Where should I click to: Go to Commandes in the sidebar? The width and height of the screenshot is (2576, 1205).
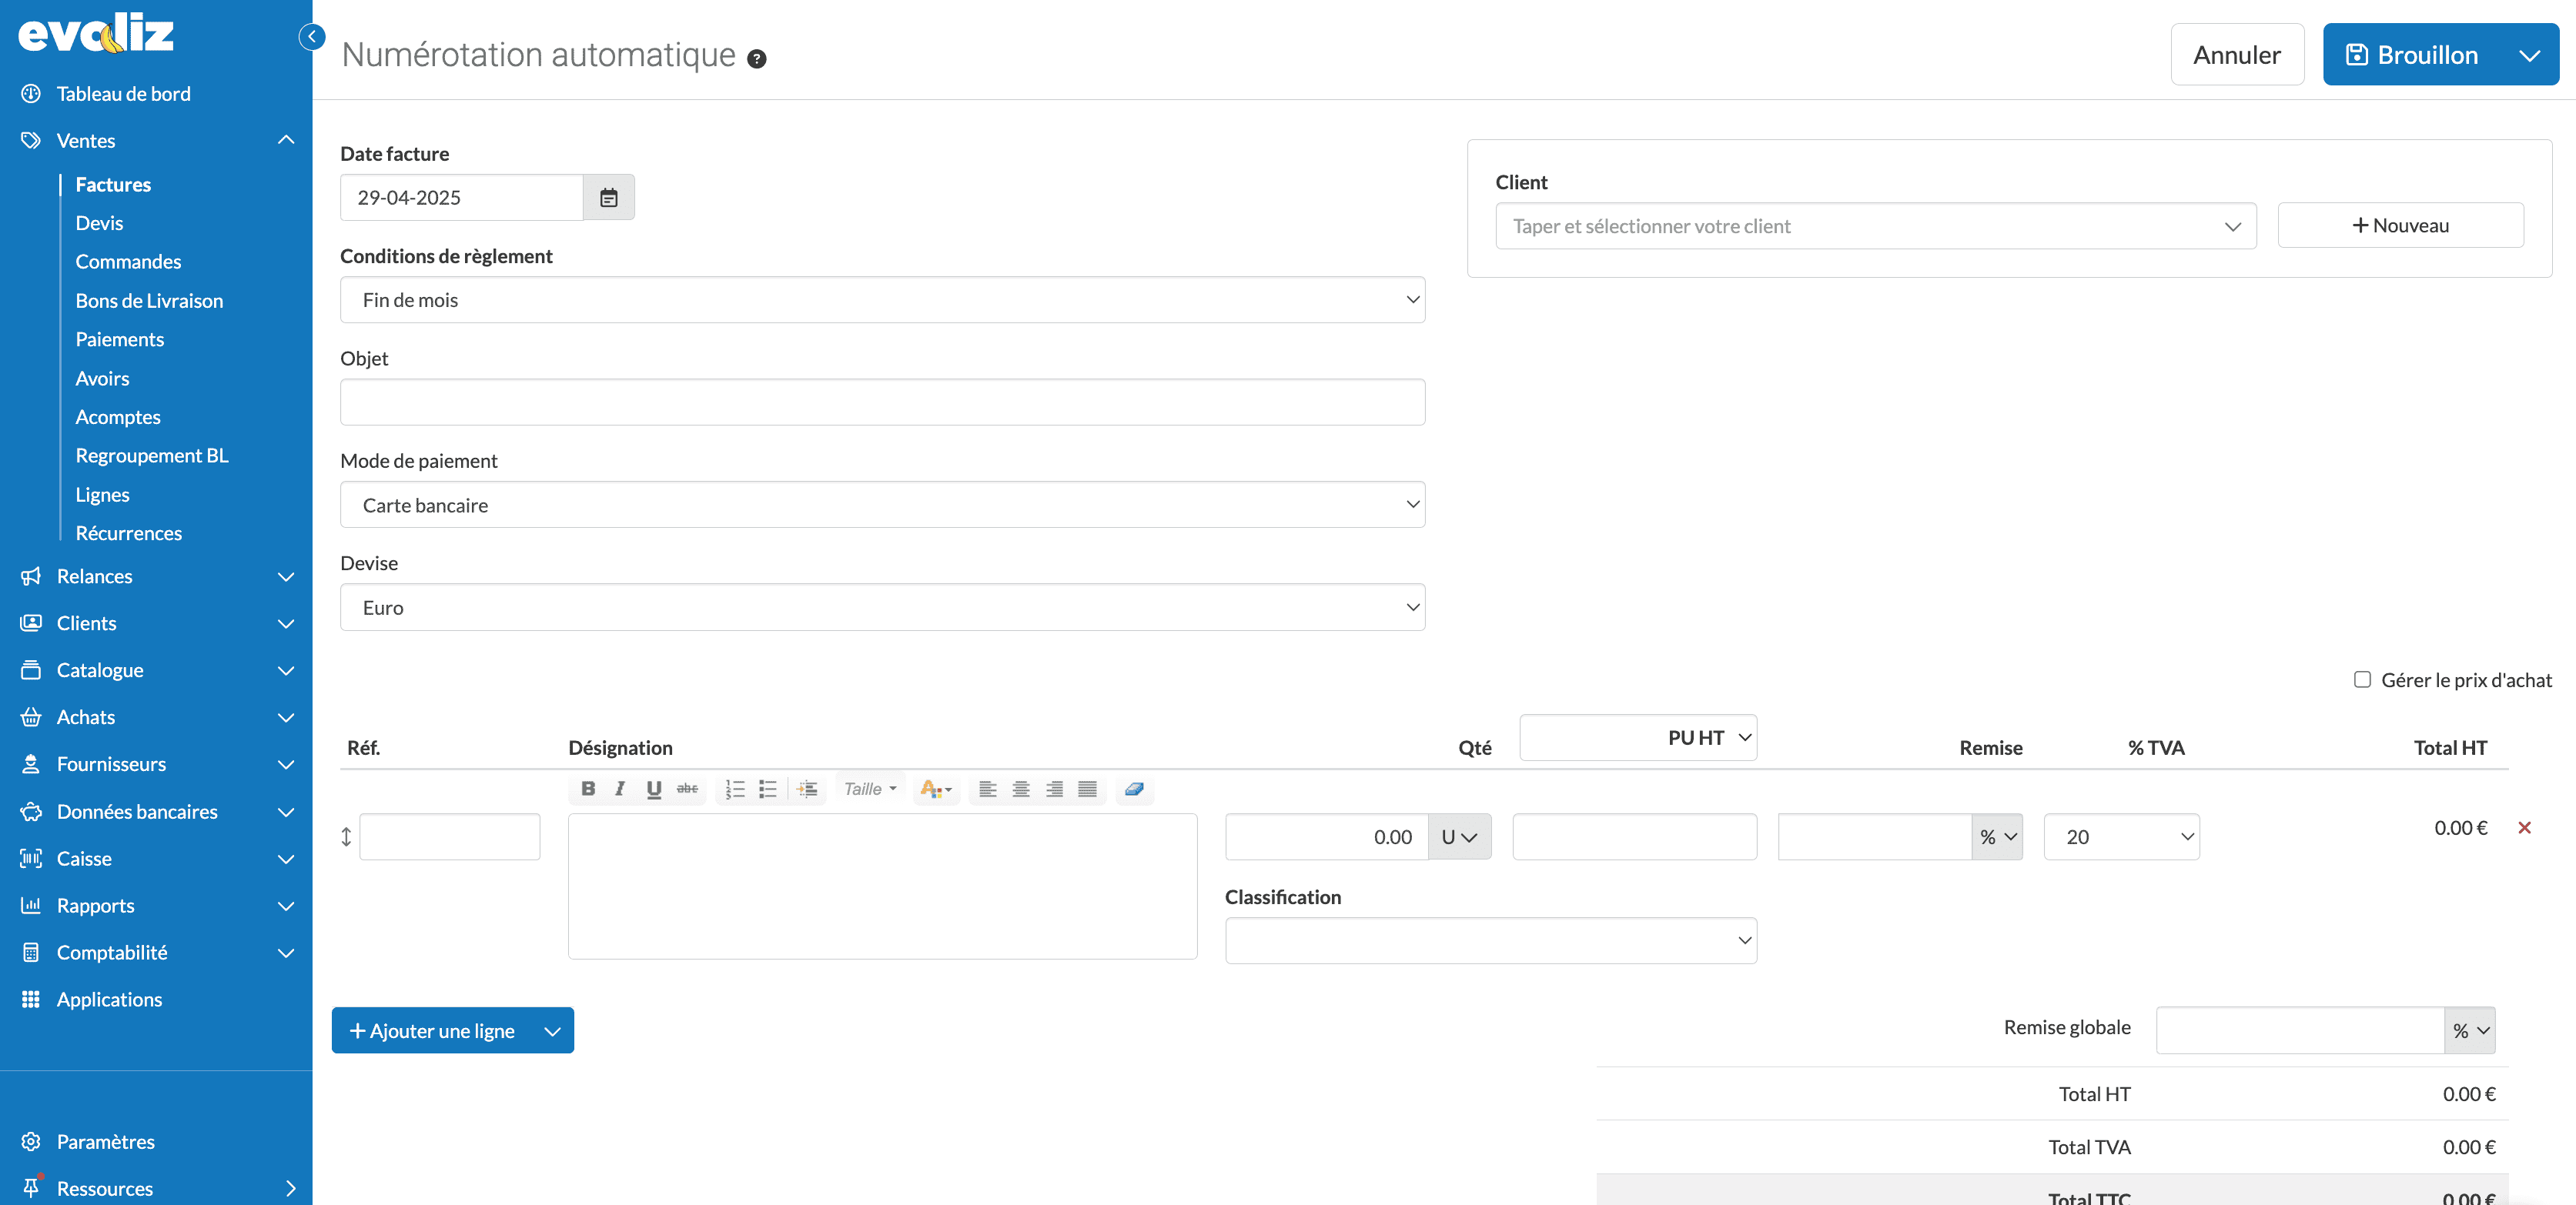pos(128,262)
